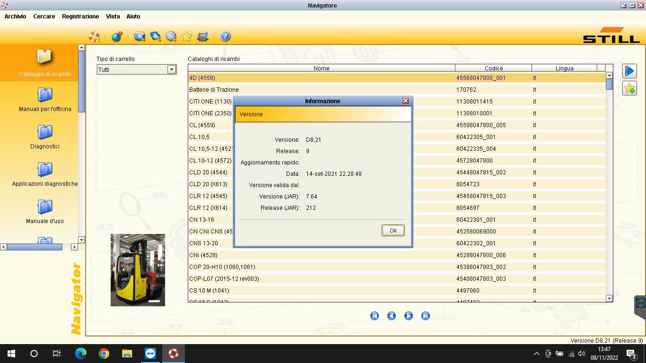
Task: Go to previous page navigation icon
Action: click(x=392, y=316)
